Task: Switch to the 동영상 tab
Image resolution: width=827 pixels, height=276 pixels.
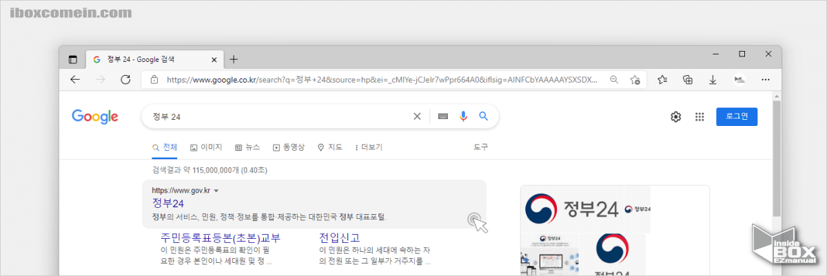Action: [x=289, y=147]
